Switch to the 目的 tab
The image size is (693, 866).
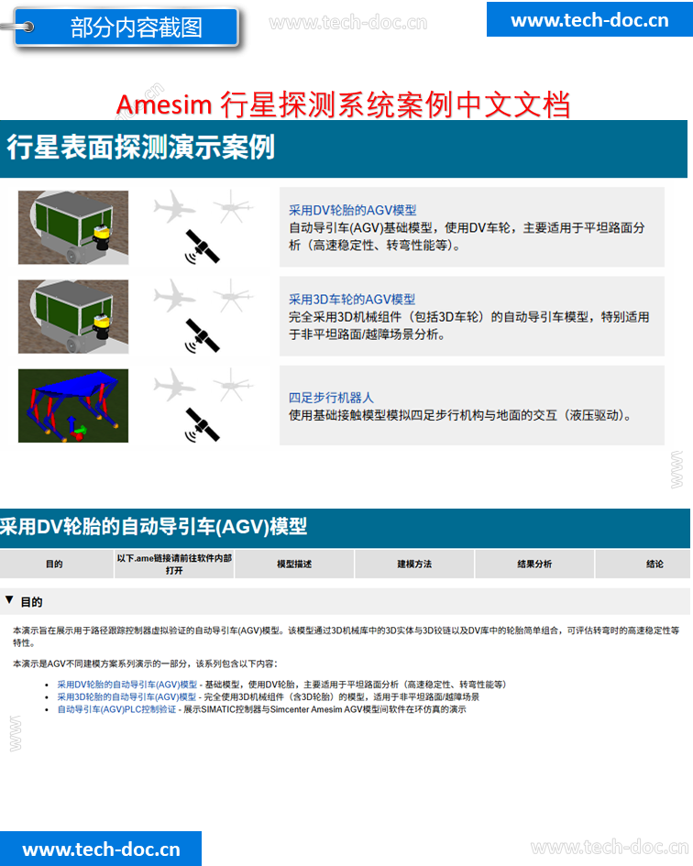54,564
